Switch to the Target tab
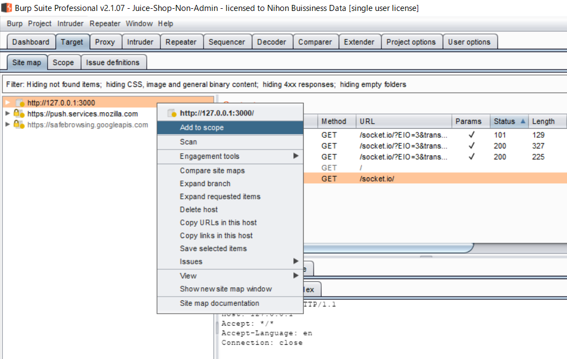 72,42
